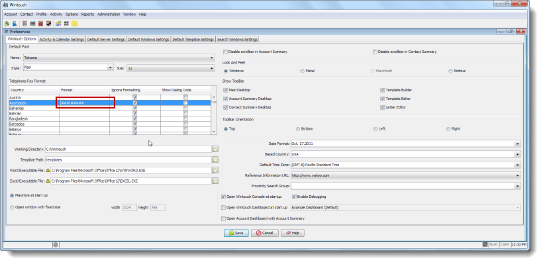The image size is (543, 264).
Task: Click the Azerbaijan format field
Action: [x=85, y=103]
